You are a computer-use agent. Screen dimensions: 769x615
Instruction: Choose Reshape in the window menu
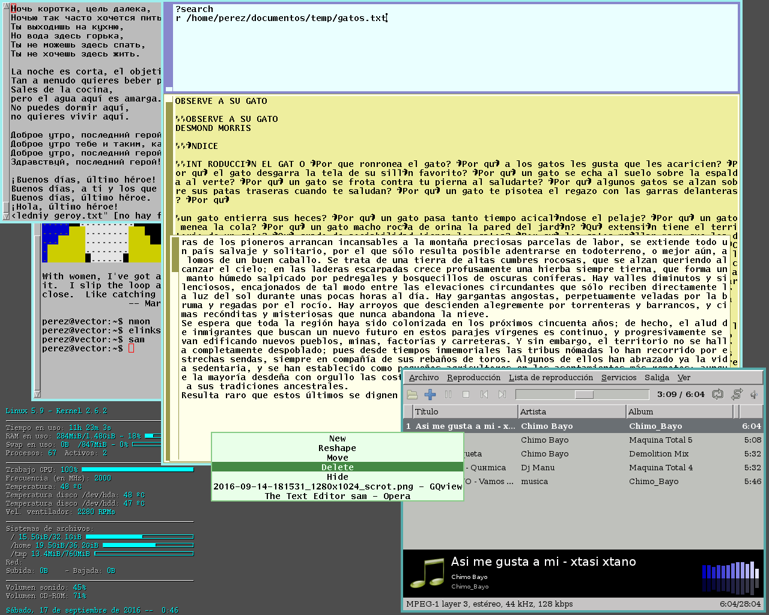(x=338, y=448)
